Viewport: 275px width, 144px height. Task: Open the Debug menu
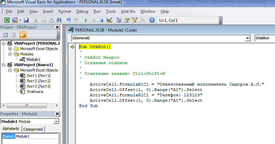point(82,11)
